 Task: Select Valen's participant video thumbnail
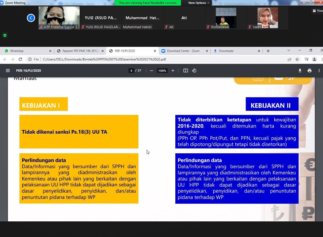click(x=267, y=18)
